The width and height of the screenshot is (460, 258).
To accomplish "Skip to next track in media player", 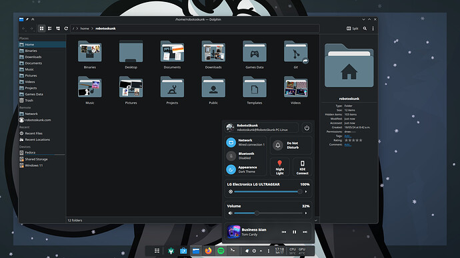I will (x=305, y=232).
